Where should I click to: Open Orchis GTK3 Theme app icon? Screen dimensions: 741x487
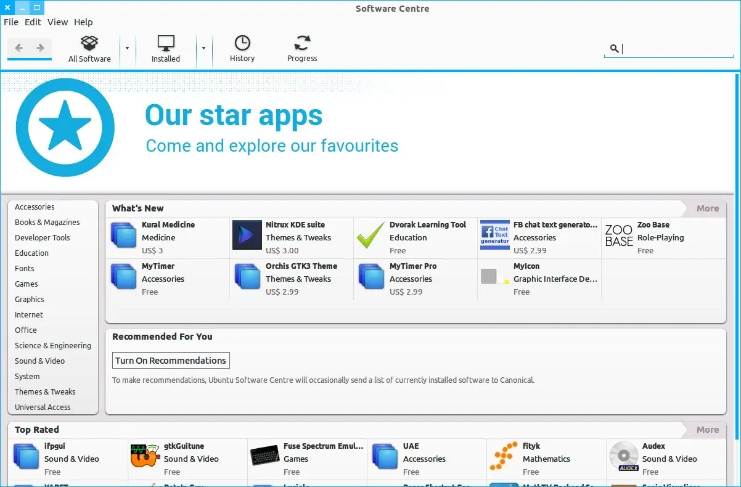point(247,277)
